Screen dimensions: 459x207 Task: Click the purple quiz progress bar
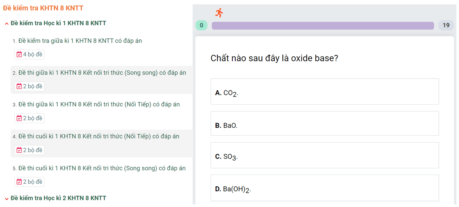[323, 26]
